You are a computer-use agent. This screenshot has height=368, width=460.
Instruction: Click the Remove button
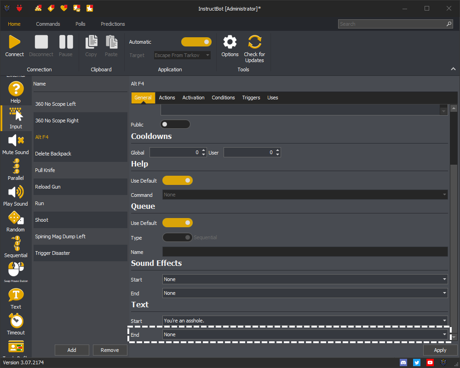pyautogui.click(x=110, y=350)
